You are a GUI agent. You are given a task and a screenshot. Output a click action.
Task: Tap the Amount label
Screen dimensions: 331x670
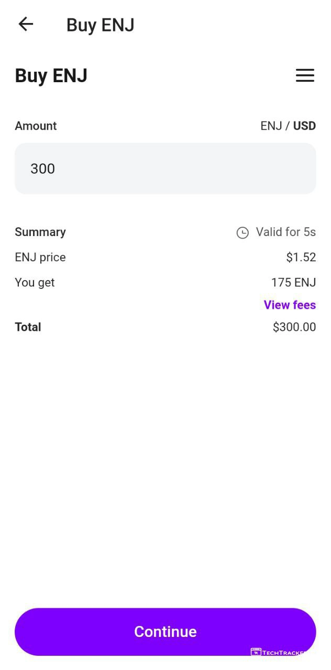[36, 126]
